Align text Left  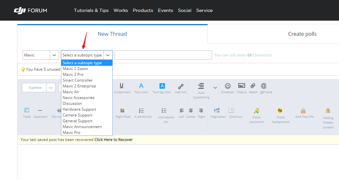tap(181, 110)
